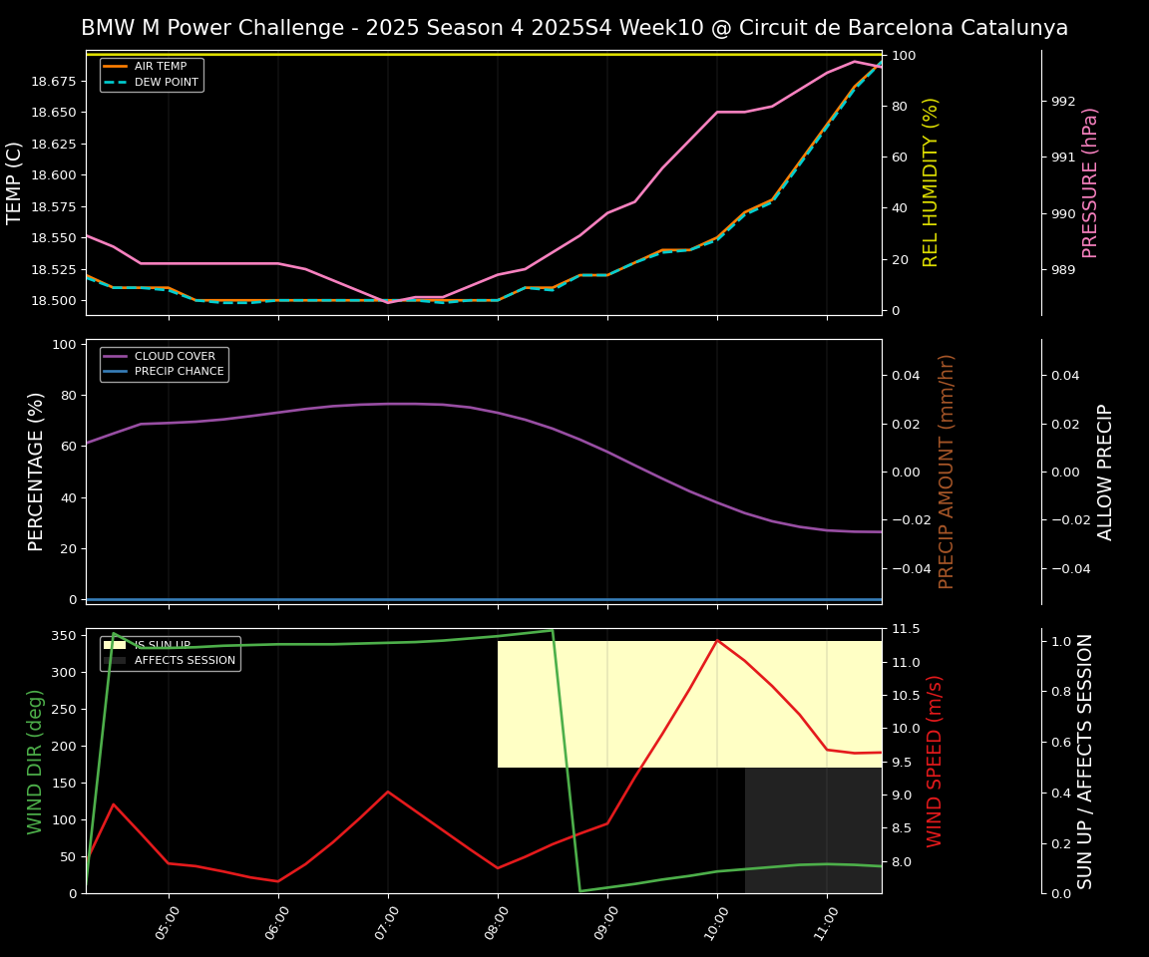
Task: Select the AIR TEMP legend label
Action: 161,67
